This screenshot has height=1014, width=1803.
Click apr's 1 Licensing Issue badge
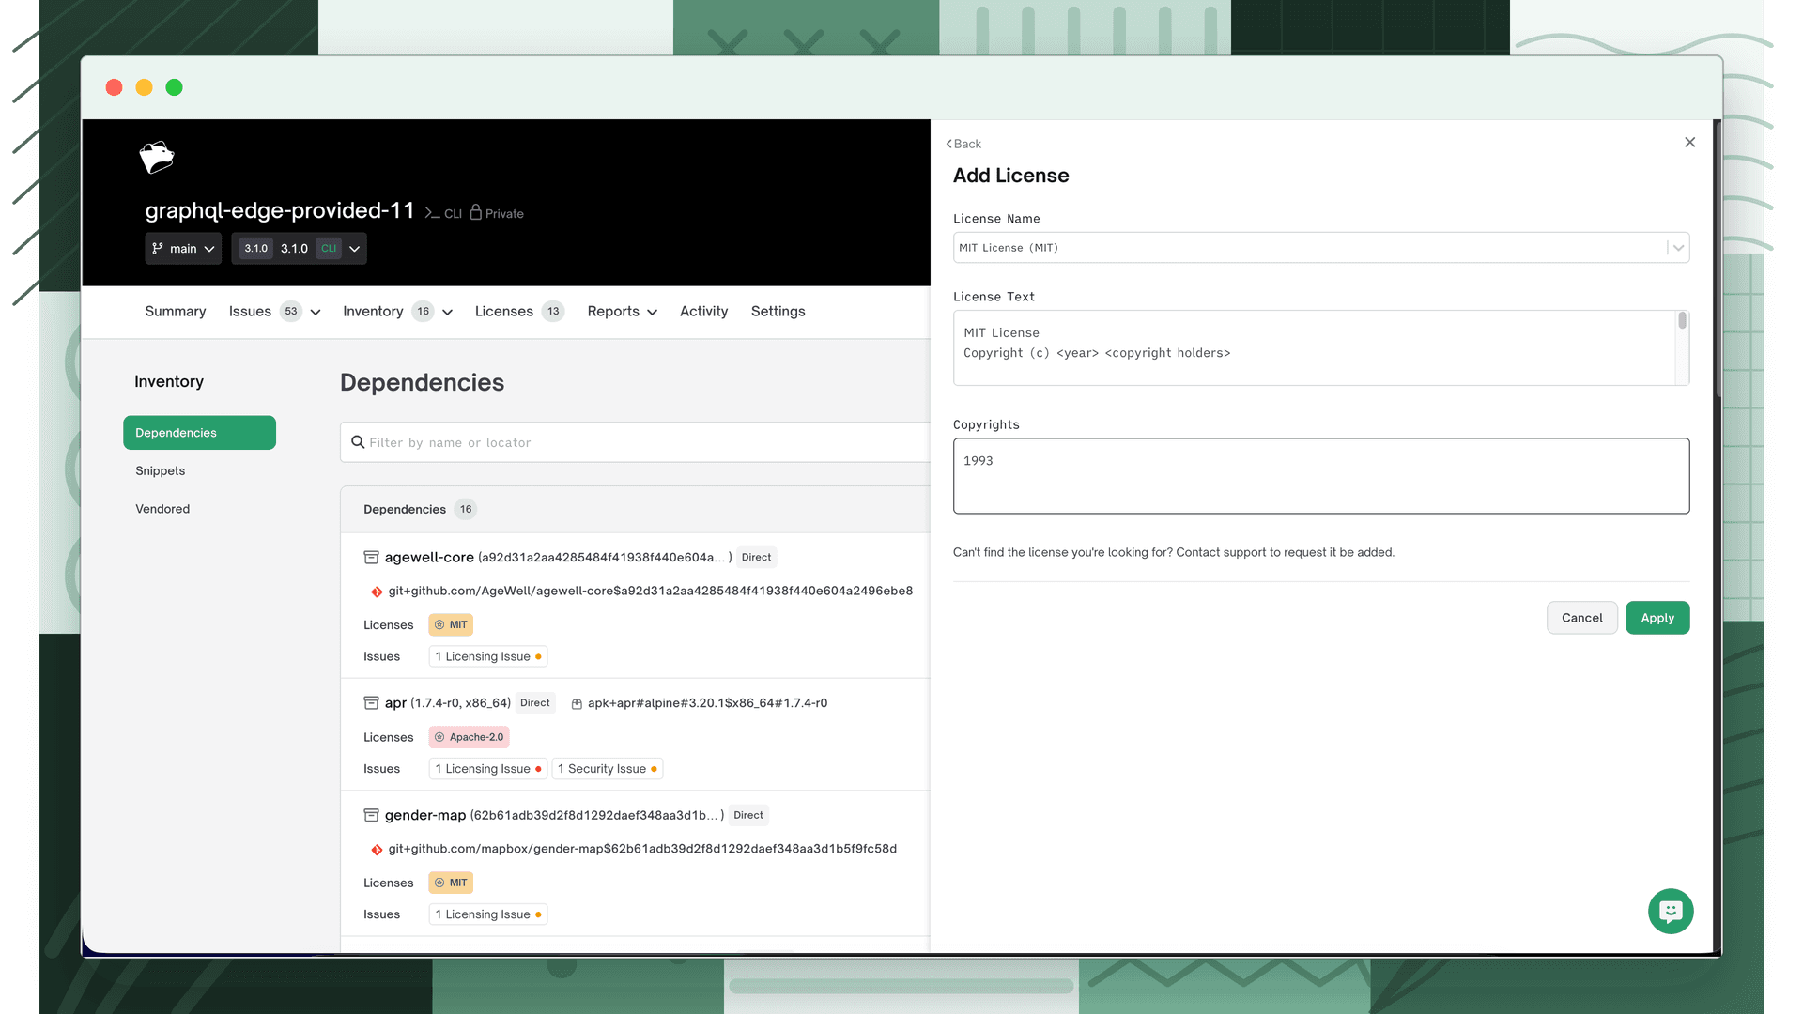click(x=488, y=769)
